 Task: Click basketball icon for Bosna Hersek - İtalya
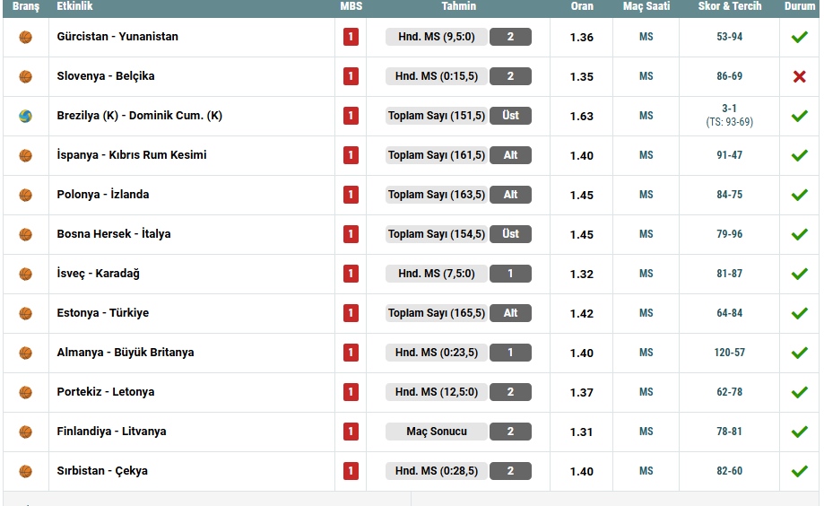coord(25,234)
